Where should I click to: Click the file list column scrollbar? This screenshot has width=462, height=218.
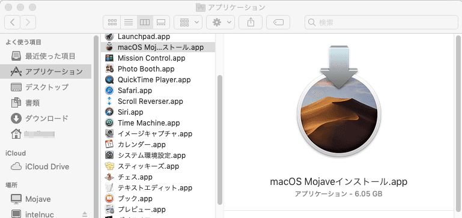point(219,140)
